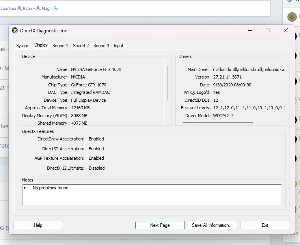This screenshot has height=245, width=300.
Task: Click the user-check icon next to Nagiii
Action: (56, 8)
